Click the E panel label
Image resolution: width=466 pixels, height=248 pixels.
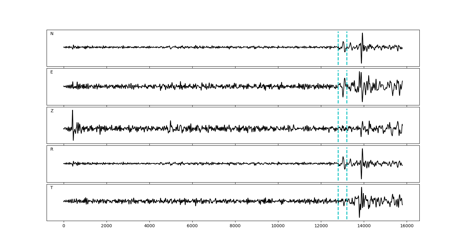click(52, 72)
